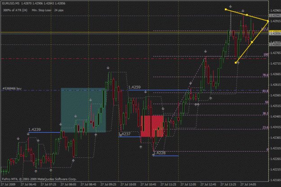Click the 1.42215 price on the scale
This screenshot has height=187, width=281.
275,170
